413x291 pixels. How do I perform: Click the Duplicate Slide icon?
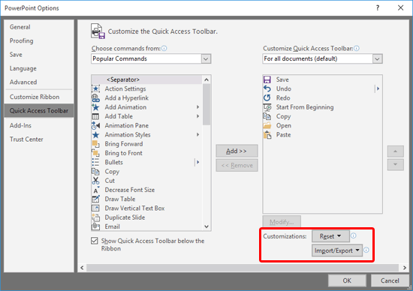(x=95, y=217)
